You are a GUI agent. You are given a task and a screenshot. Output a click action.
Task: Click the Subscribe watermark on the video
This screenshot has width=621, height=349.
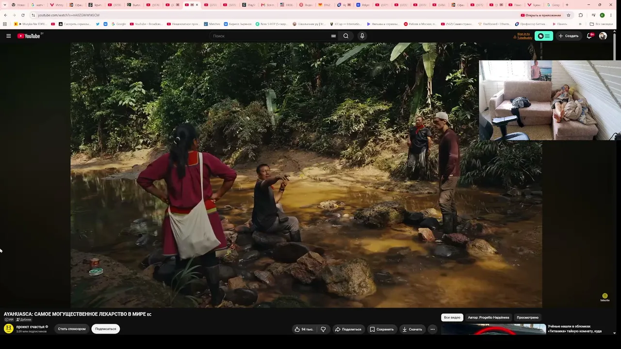pos(605,297)
